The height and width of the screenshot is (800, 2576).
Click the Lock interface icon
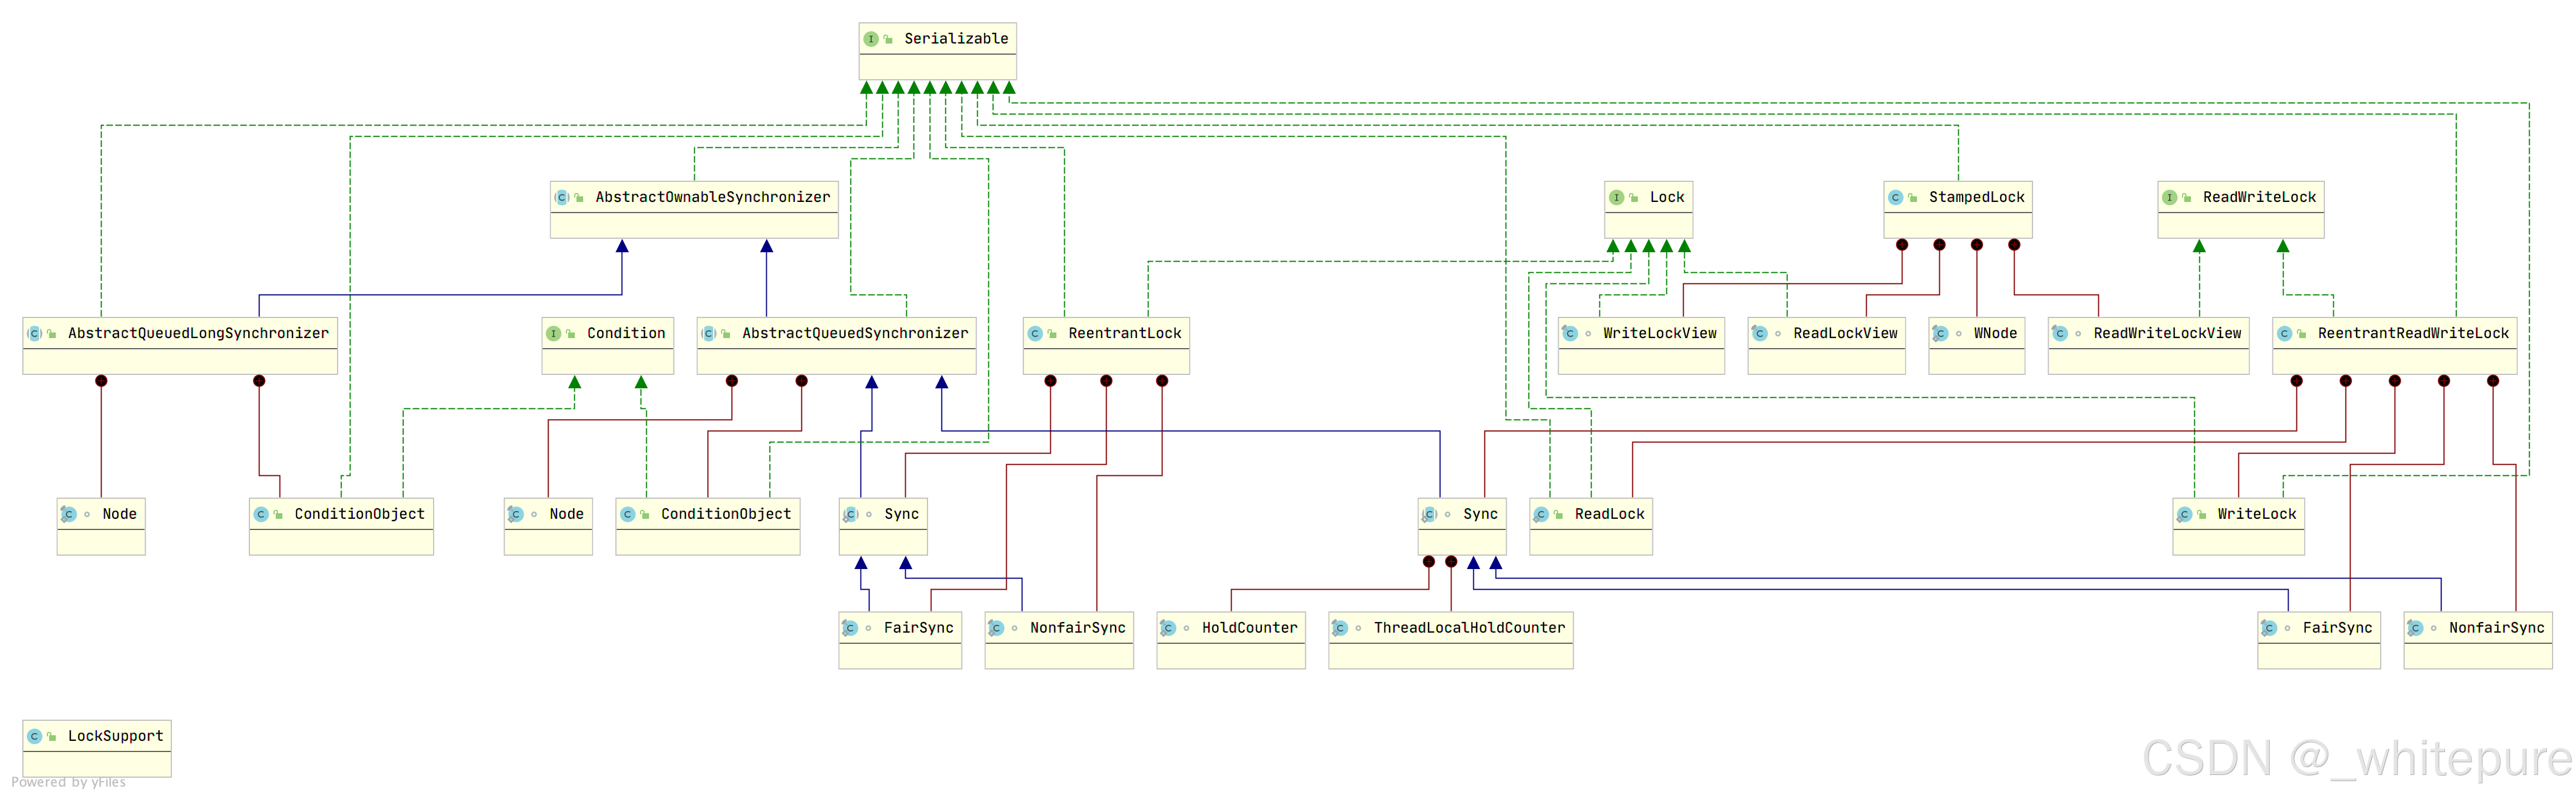pos(1616,198)
